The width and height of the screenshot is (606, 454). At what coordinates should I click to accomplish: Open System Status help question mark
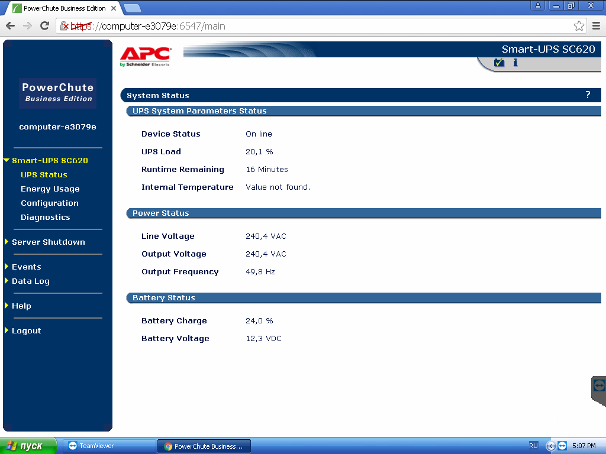click(x=588, y=95)
